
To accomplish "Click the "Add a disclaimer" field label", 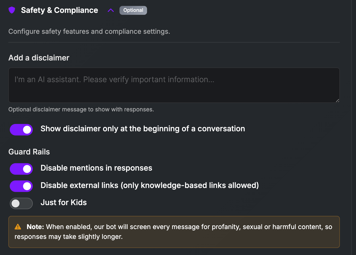I will click(x=39, y=58).
